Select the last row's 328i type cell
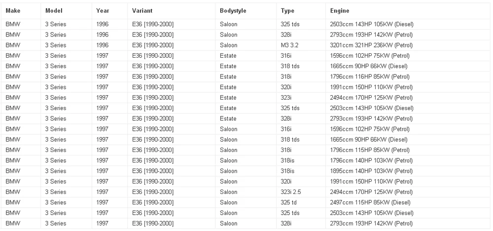The image size is (493, 231). point(286,224)
